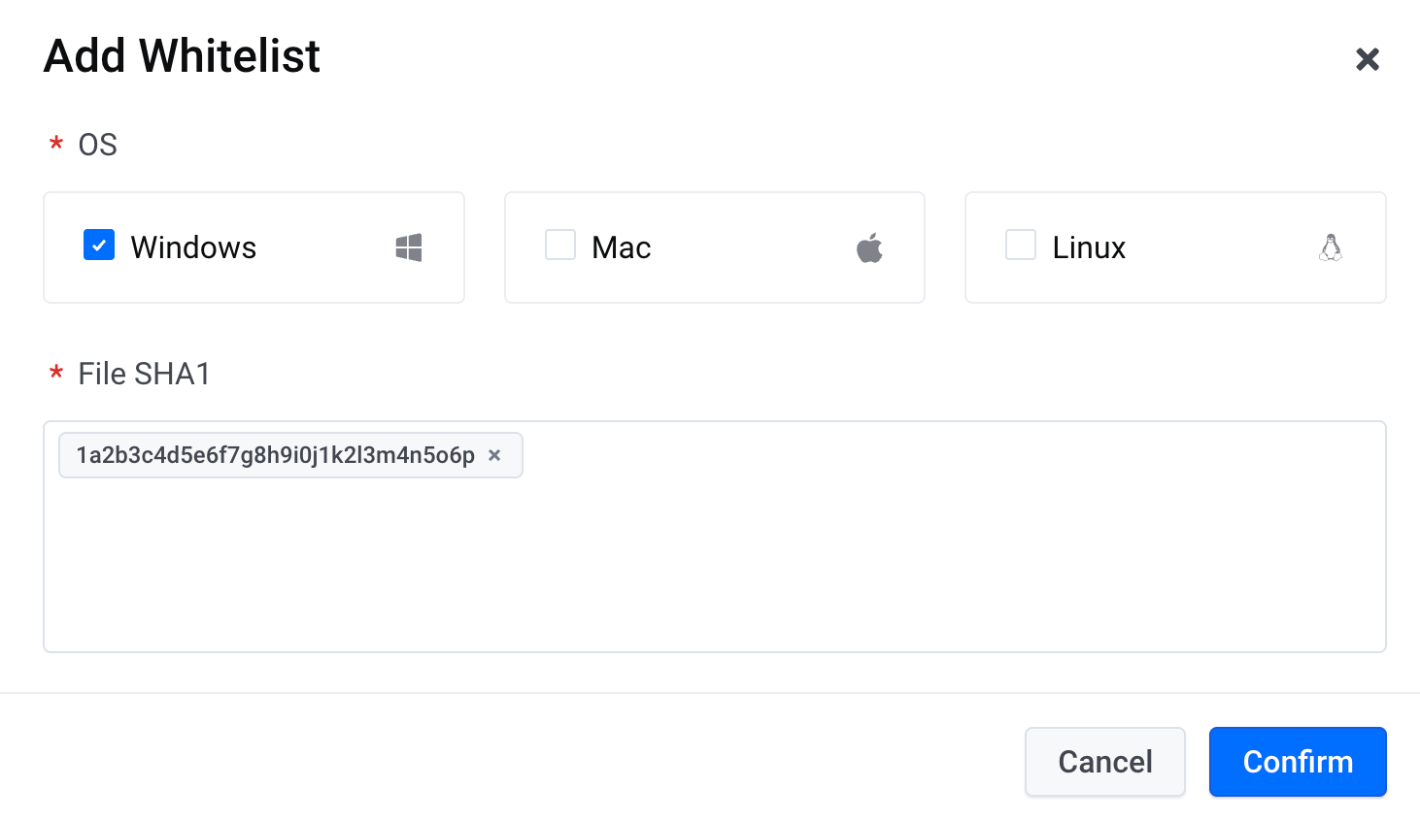The width and height of the screenshot is (1420, 821).
Task: Click the Windows option label
Action: [193, 247]
